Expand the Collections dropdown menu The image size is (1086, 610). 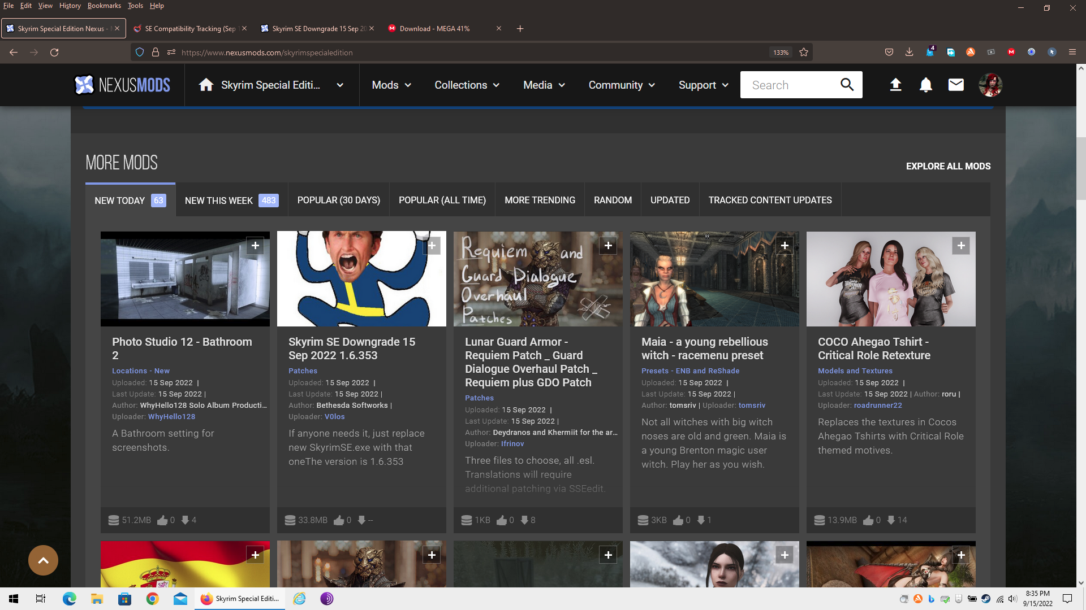point(467,85)
